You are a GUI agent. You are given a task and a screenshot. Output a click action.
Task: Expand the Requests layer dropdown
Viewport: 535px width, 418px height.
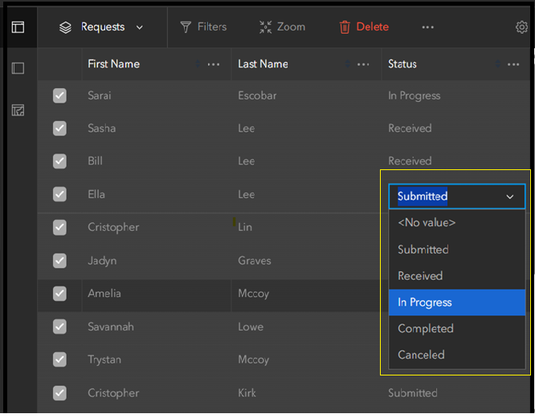140,27
